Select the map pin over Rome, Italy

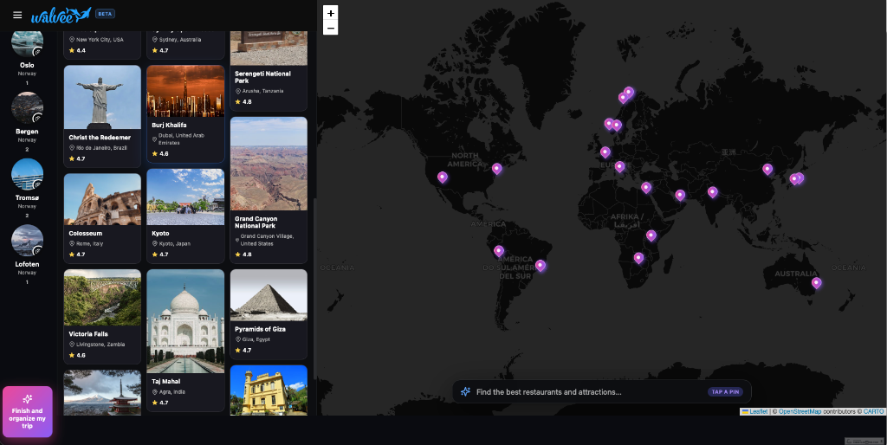(x=620, y=167)
